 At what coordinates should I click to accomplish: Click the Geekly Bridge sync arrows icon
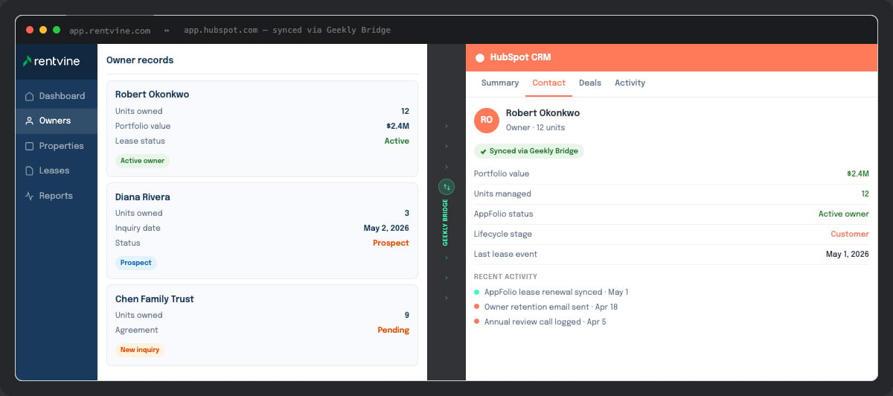[x=446, y=187]
